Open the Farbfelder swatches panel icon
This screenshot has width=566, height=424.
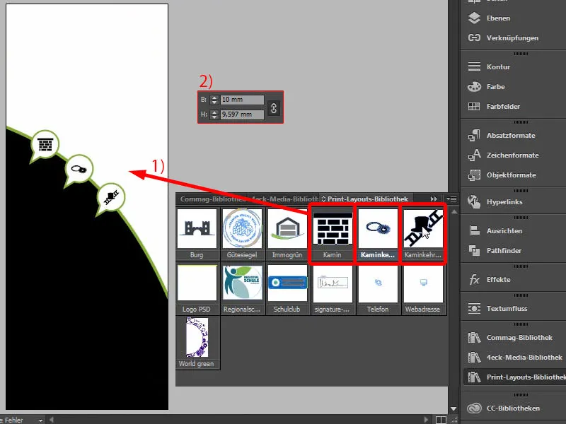coord(474,107)
